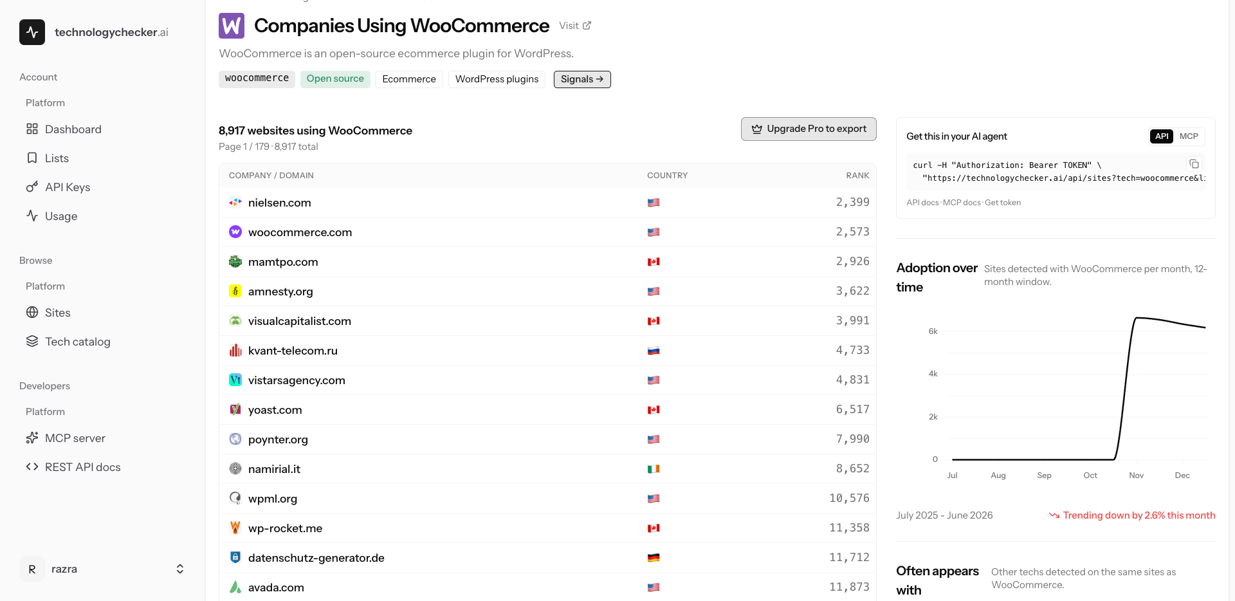Click the amnesty.org yellow favicon
Image resolution: width=1235 pixels, height=601 pixels.
tap(235, 291)
